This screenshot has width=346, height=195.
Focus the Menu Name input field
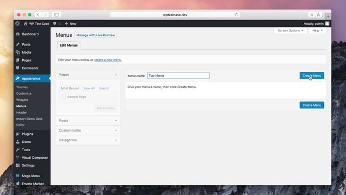[178, 76]
